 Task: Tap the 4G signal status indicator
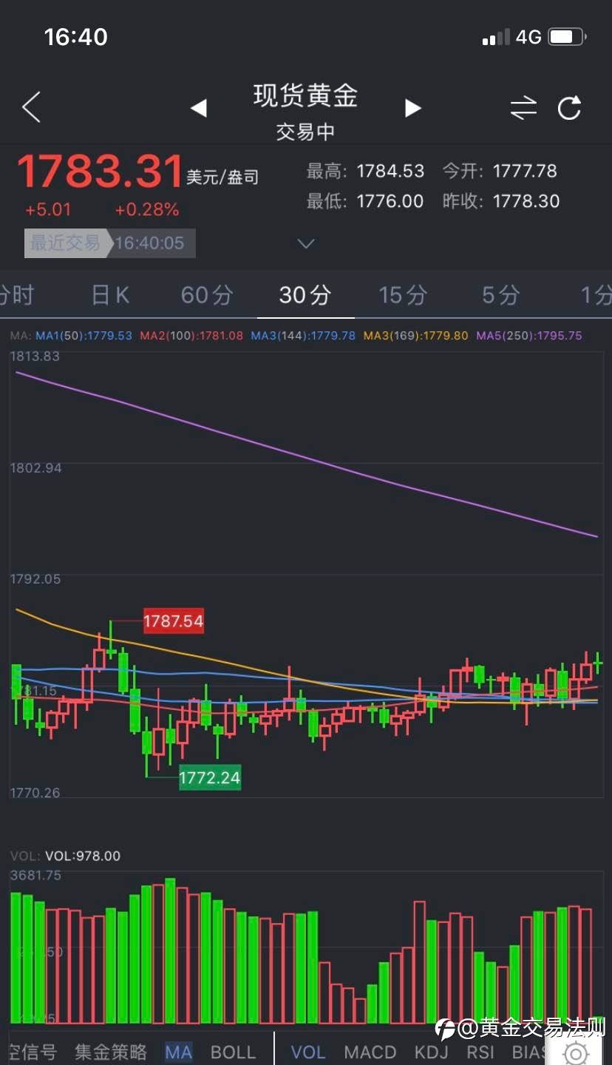[528, 37]
